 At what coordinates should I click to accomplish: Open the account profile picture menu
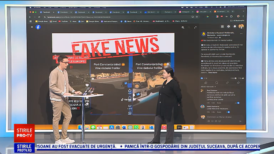tap(241, 27)
